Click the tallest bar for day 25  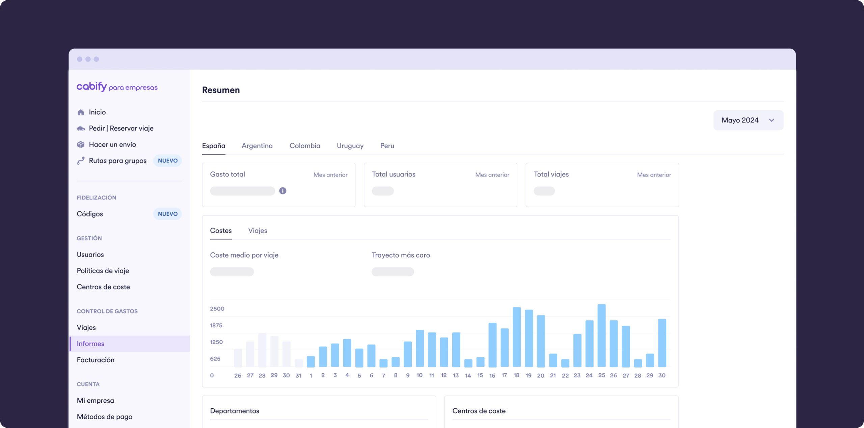click(x=601, y=335)
